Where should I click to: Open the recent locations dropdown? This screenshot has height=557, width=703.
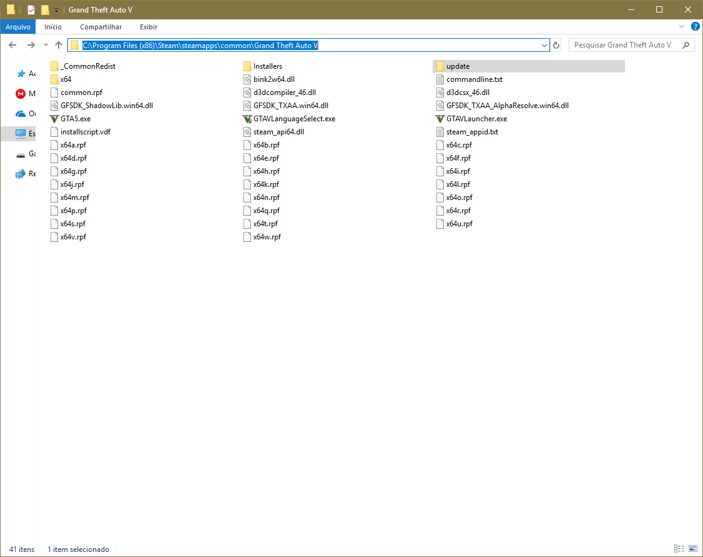tap(46, 45)
